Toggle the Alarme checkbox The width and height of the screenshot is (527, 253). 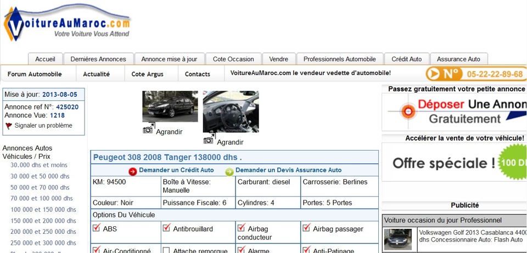(x=241, y=250)
